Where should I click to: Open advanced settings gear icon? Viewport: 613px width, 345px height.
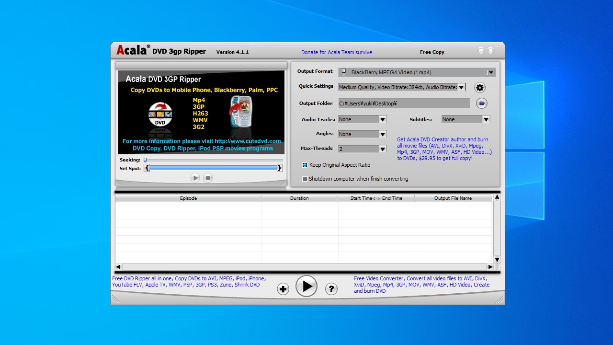(480, 87)
